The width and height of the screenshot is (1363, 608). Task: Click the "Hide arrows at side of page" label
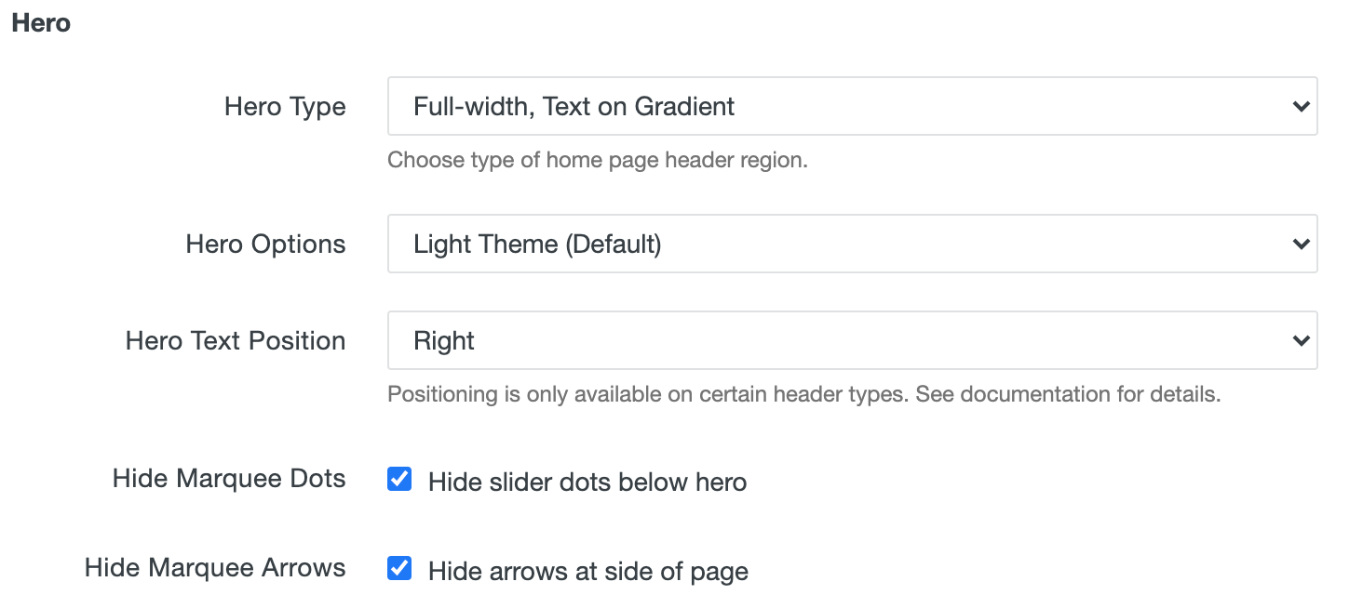(x=587, y=571)
